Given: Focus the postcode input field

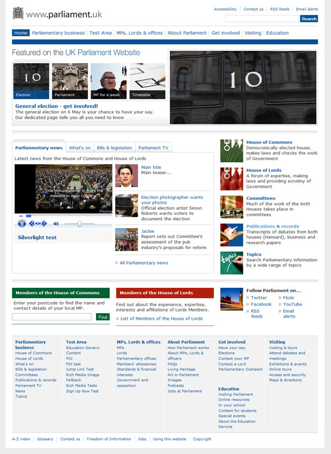Looking at the screenshot, I should 52,317.
